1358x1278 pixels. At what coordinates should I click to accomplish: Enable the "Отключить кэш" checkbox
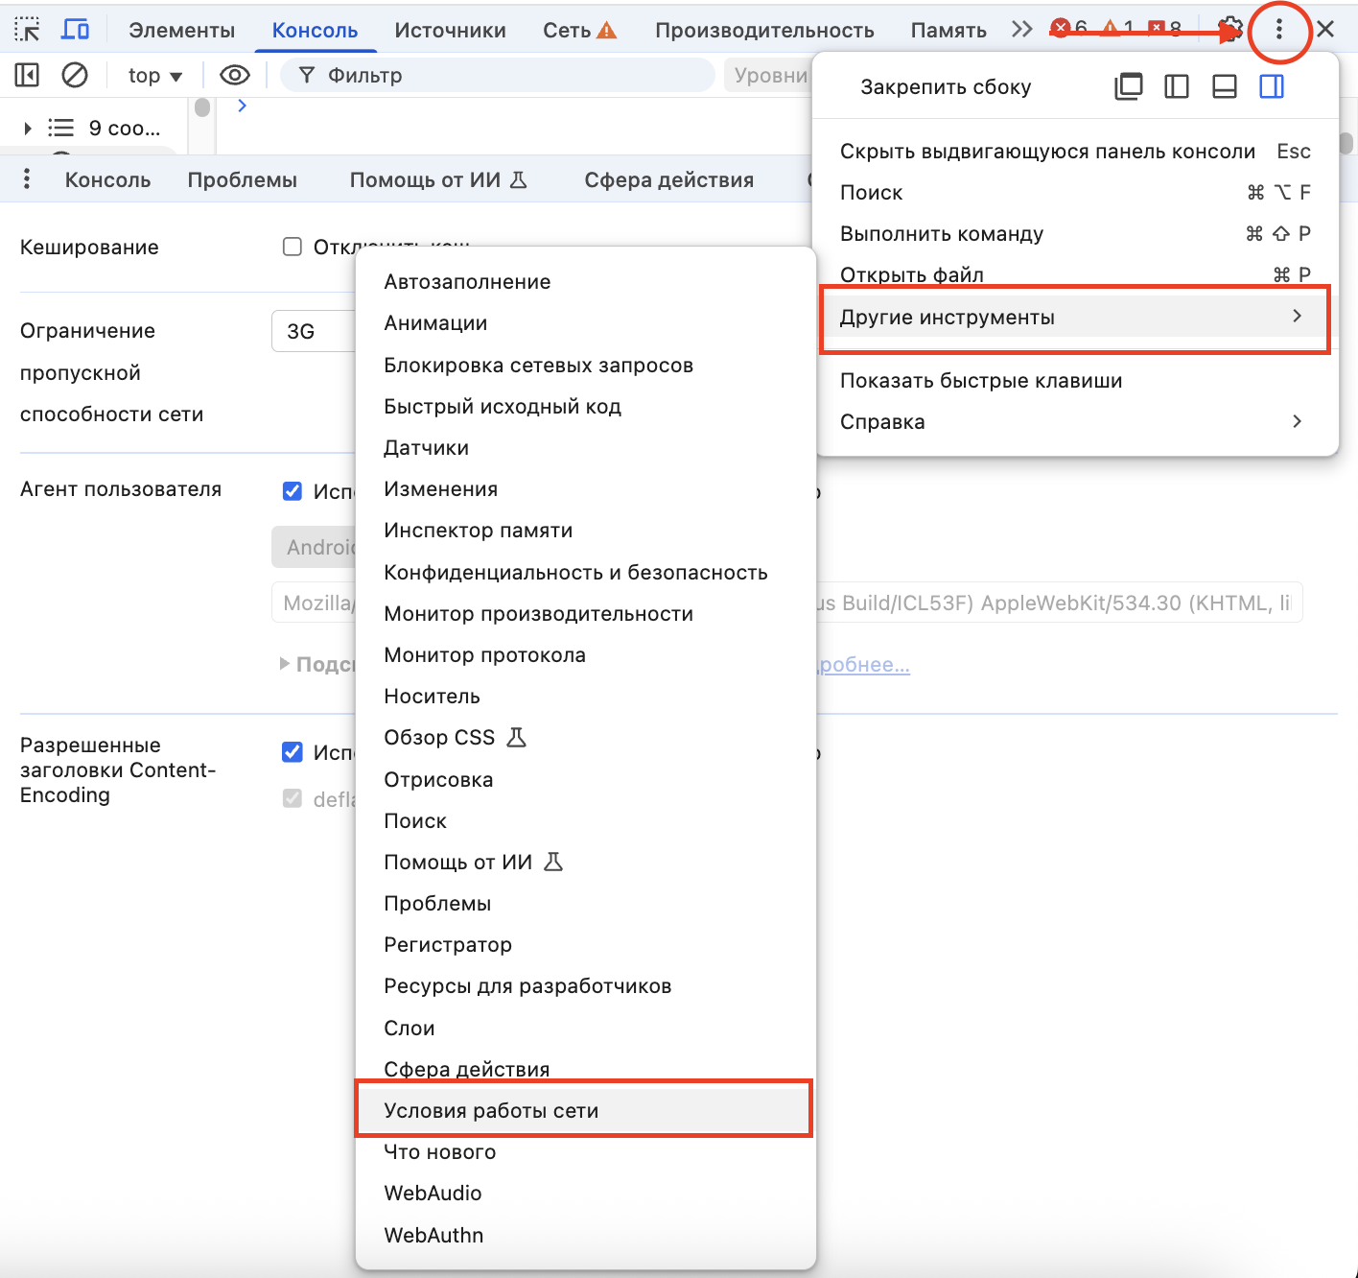(x=293, y=247)
